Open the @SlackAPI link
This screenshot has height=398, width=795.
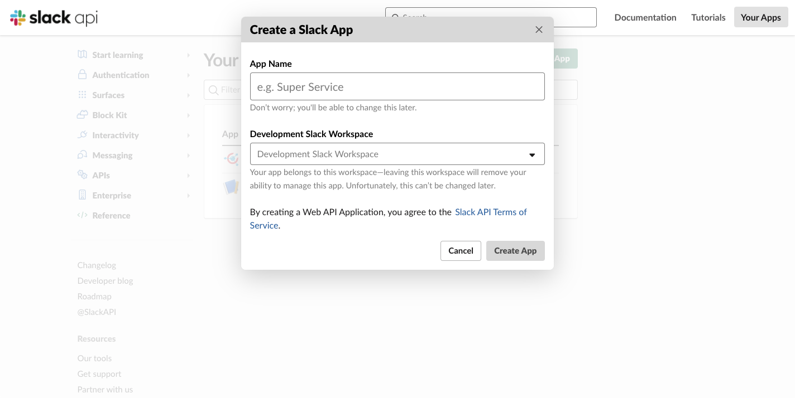point(97,312)
